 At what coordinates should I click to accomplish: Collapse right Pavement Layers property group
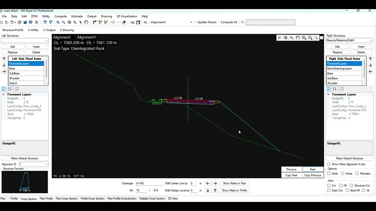point(328,94)
